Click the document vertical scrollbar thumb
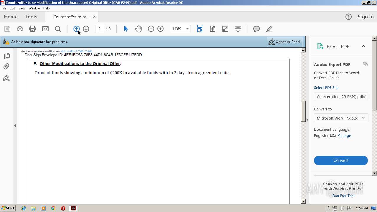Screen dimensions: 377x212 [x=303, y=112]
